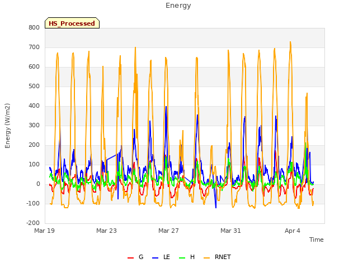
Task: Click the 200 y-axis tick label
Action: pyautogui.click(x=34, y=145)
